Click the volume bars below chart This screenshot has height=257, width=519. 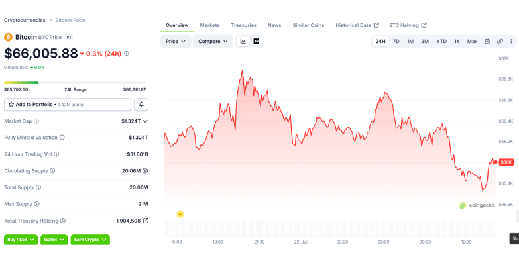(x=329, y=229)
